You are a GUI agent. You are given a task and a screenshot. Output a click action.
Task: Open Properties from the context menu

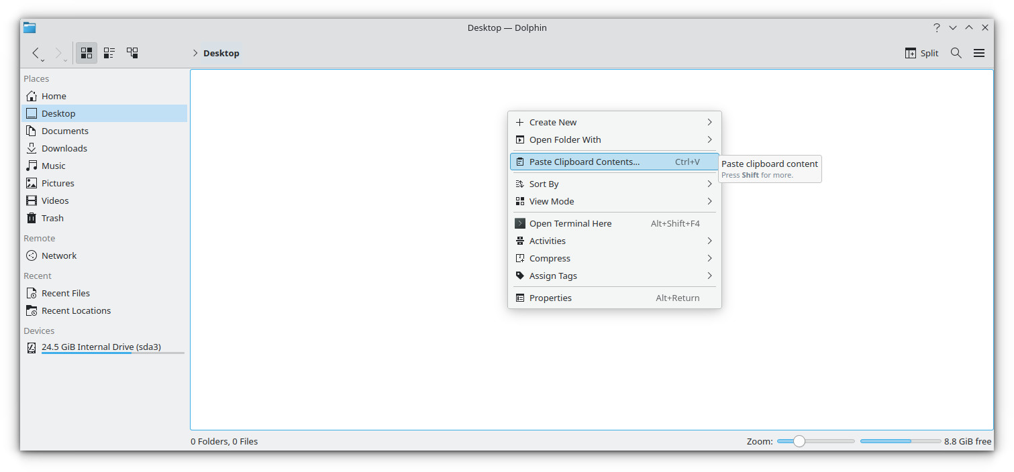(550, 298)
